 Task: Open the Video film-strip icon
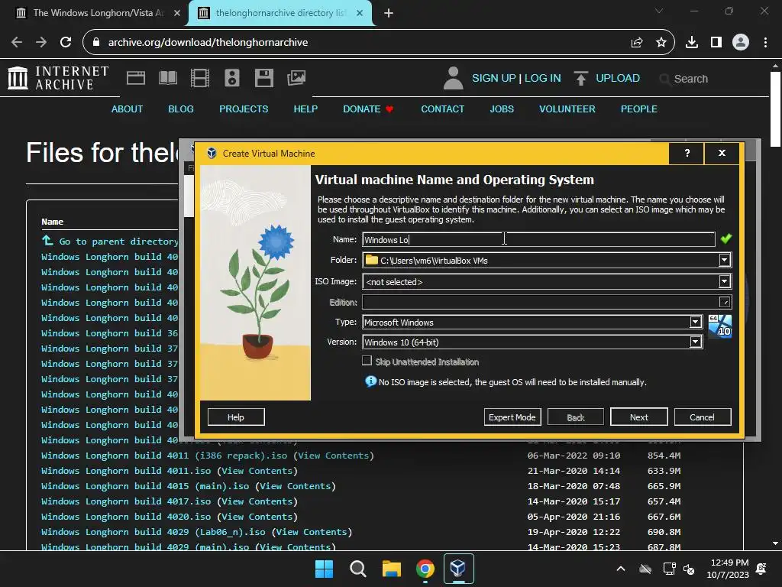coord(200,78)
